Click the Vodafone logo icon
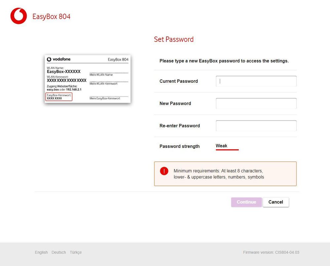 (19, 16)
